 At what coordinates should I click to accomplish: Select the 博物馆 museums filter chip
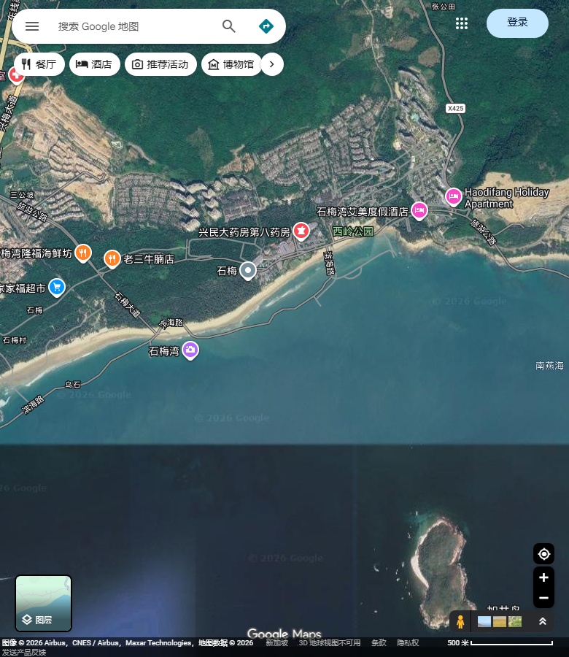click(x=231, y=64)
